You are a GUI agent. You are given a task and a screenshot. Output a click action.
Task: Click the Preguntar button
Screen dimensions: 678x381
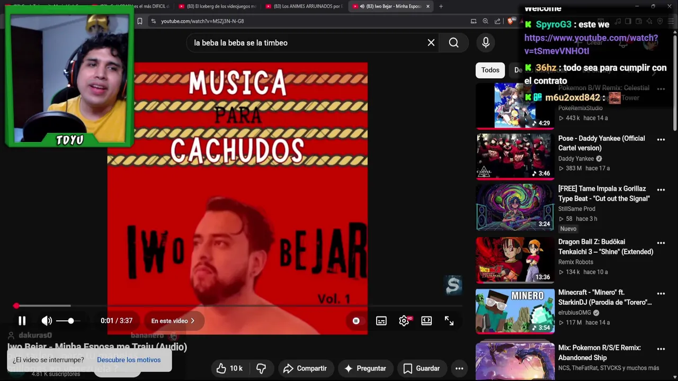pos(365,368)
